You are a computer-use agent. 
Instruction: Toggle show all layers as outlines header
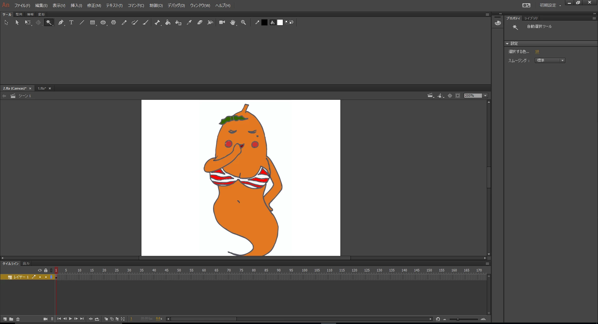click(51, 270)
